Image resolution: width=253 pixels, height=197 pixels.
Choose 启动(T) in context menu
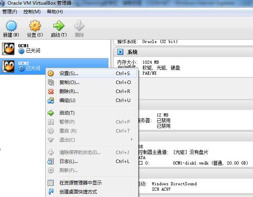point(92,113)
